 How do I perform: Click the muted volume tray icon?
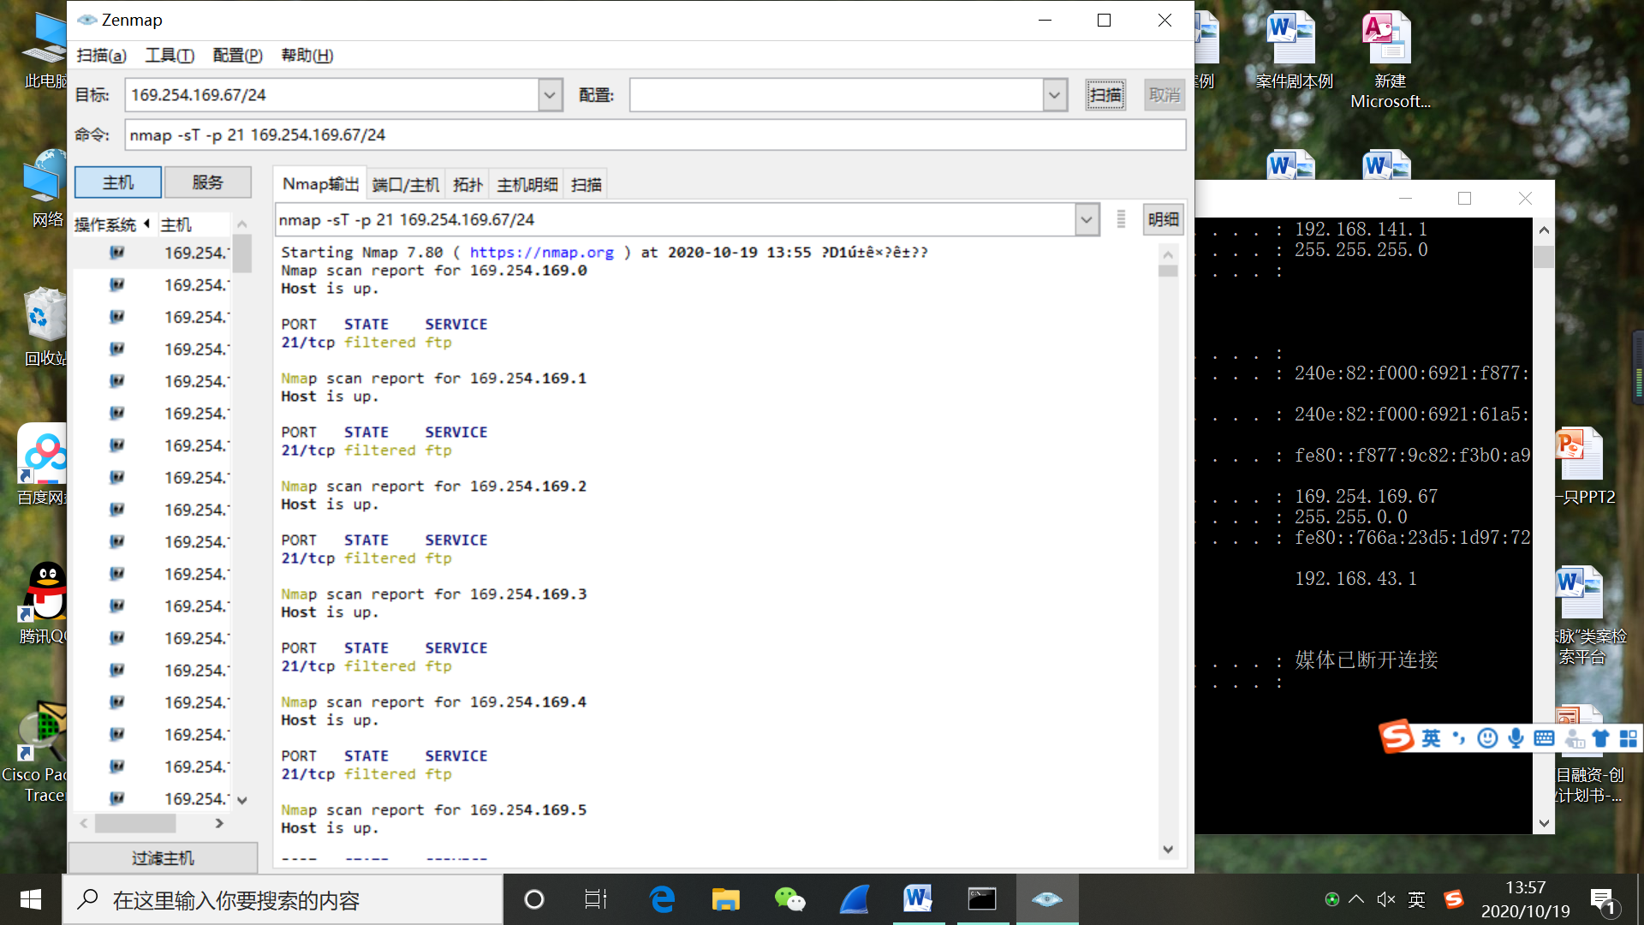(x=1385, y=899)
